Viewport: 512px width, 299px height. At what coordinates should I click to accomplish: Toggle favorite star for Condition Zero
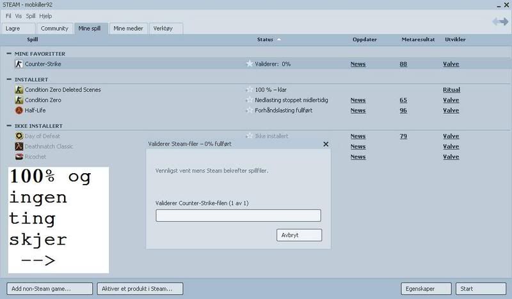(x=249, y=100)
